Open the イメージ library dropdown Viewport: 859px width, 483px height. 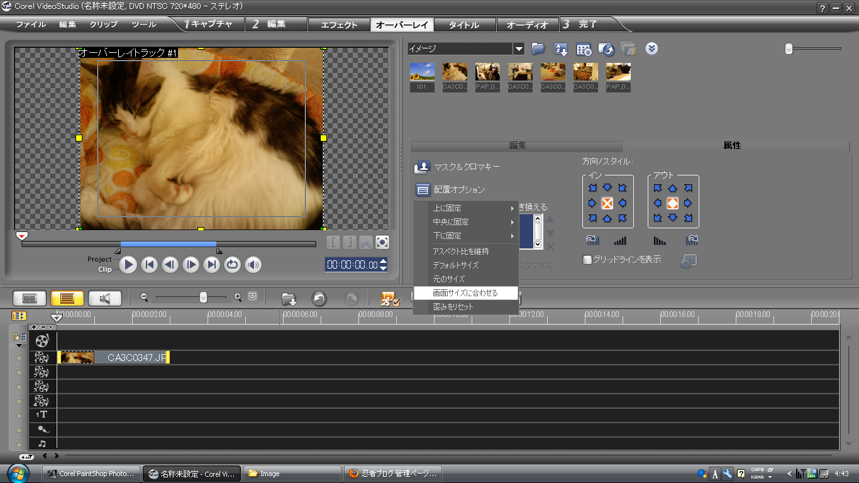519,49
